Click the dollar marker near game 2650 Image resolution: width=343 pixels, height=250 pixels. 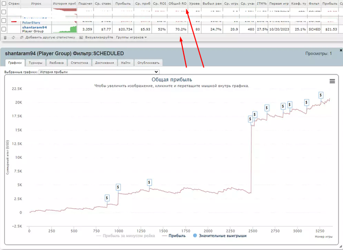click(267, 108)
